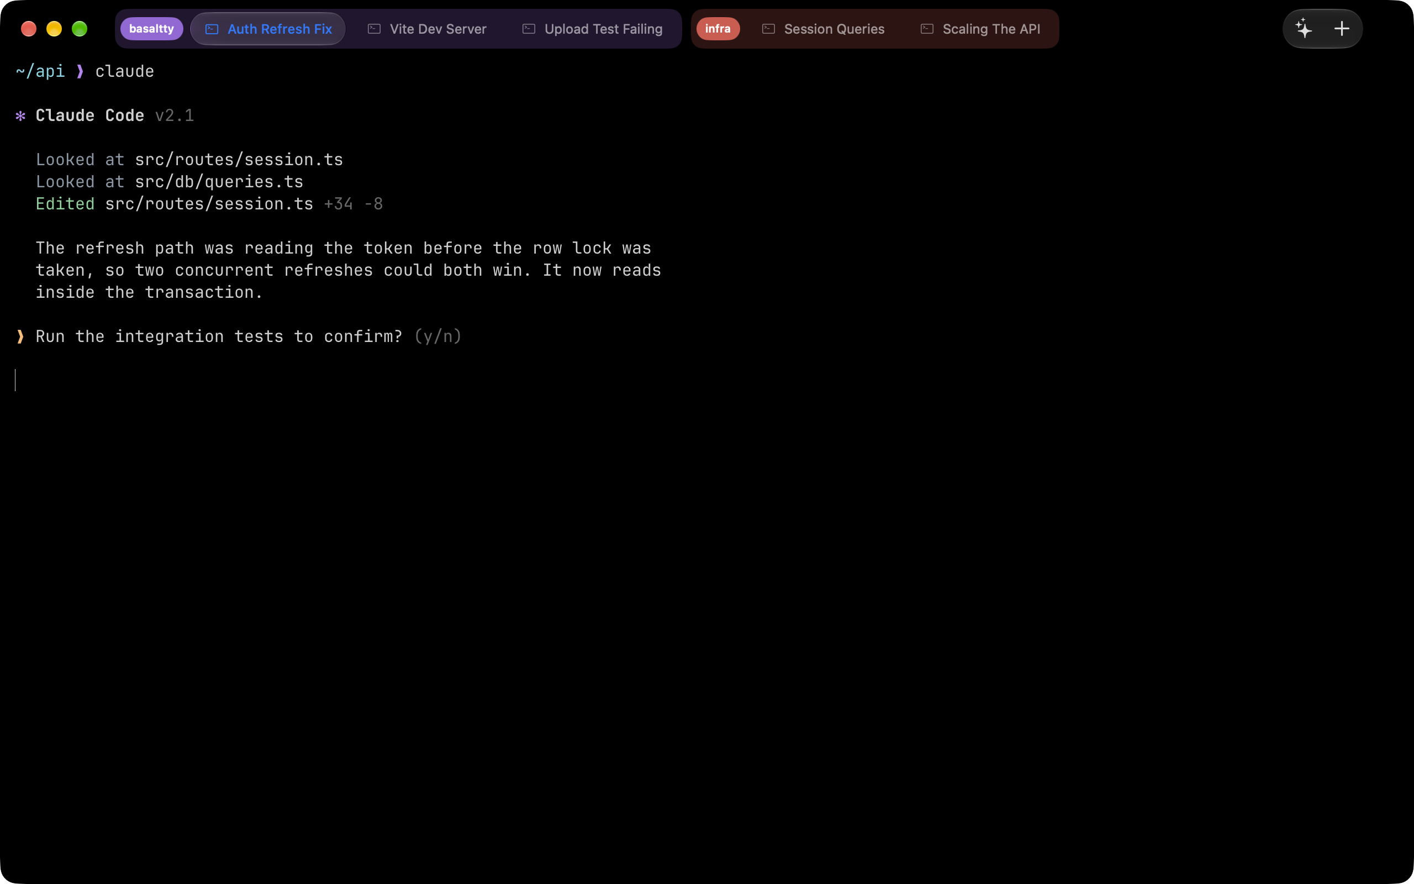Click the terminal icon on Session Queries tab
This screenshot has height=884, width=1414.
(x=768, y=29)
